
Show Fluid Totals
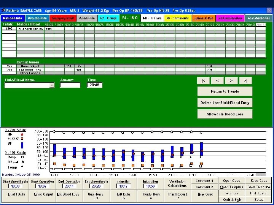point(15,196)
